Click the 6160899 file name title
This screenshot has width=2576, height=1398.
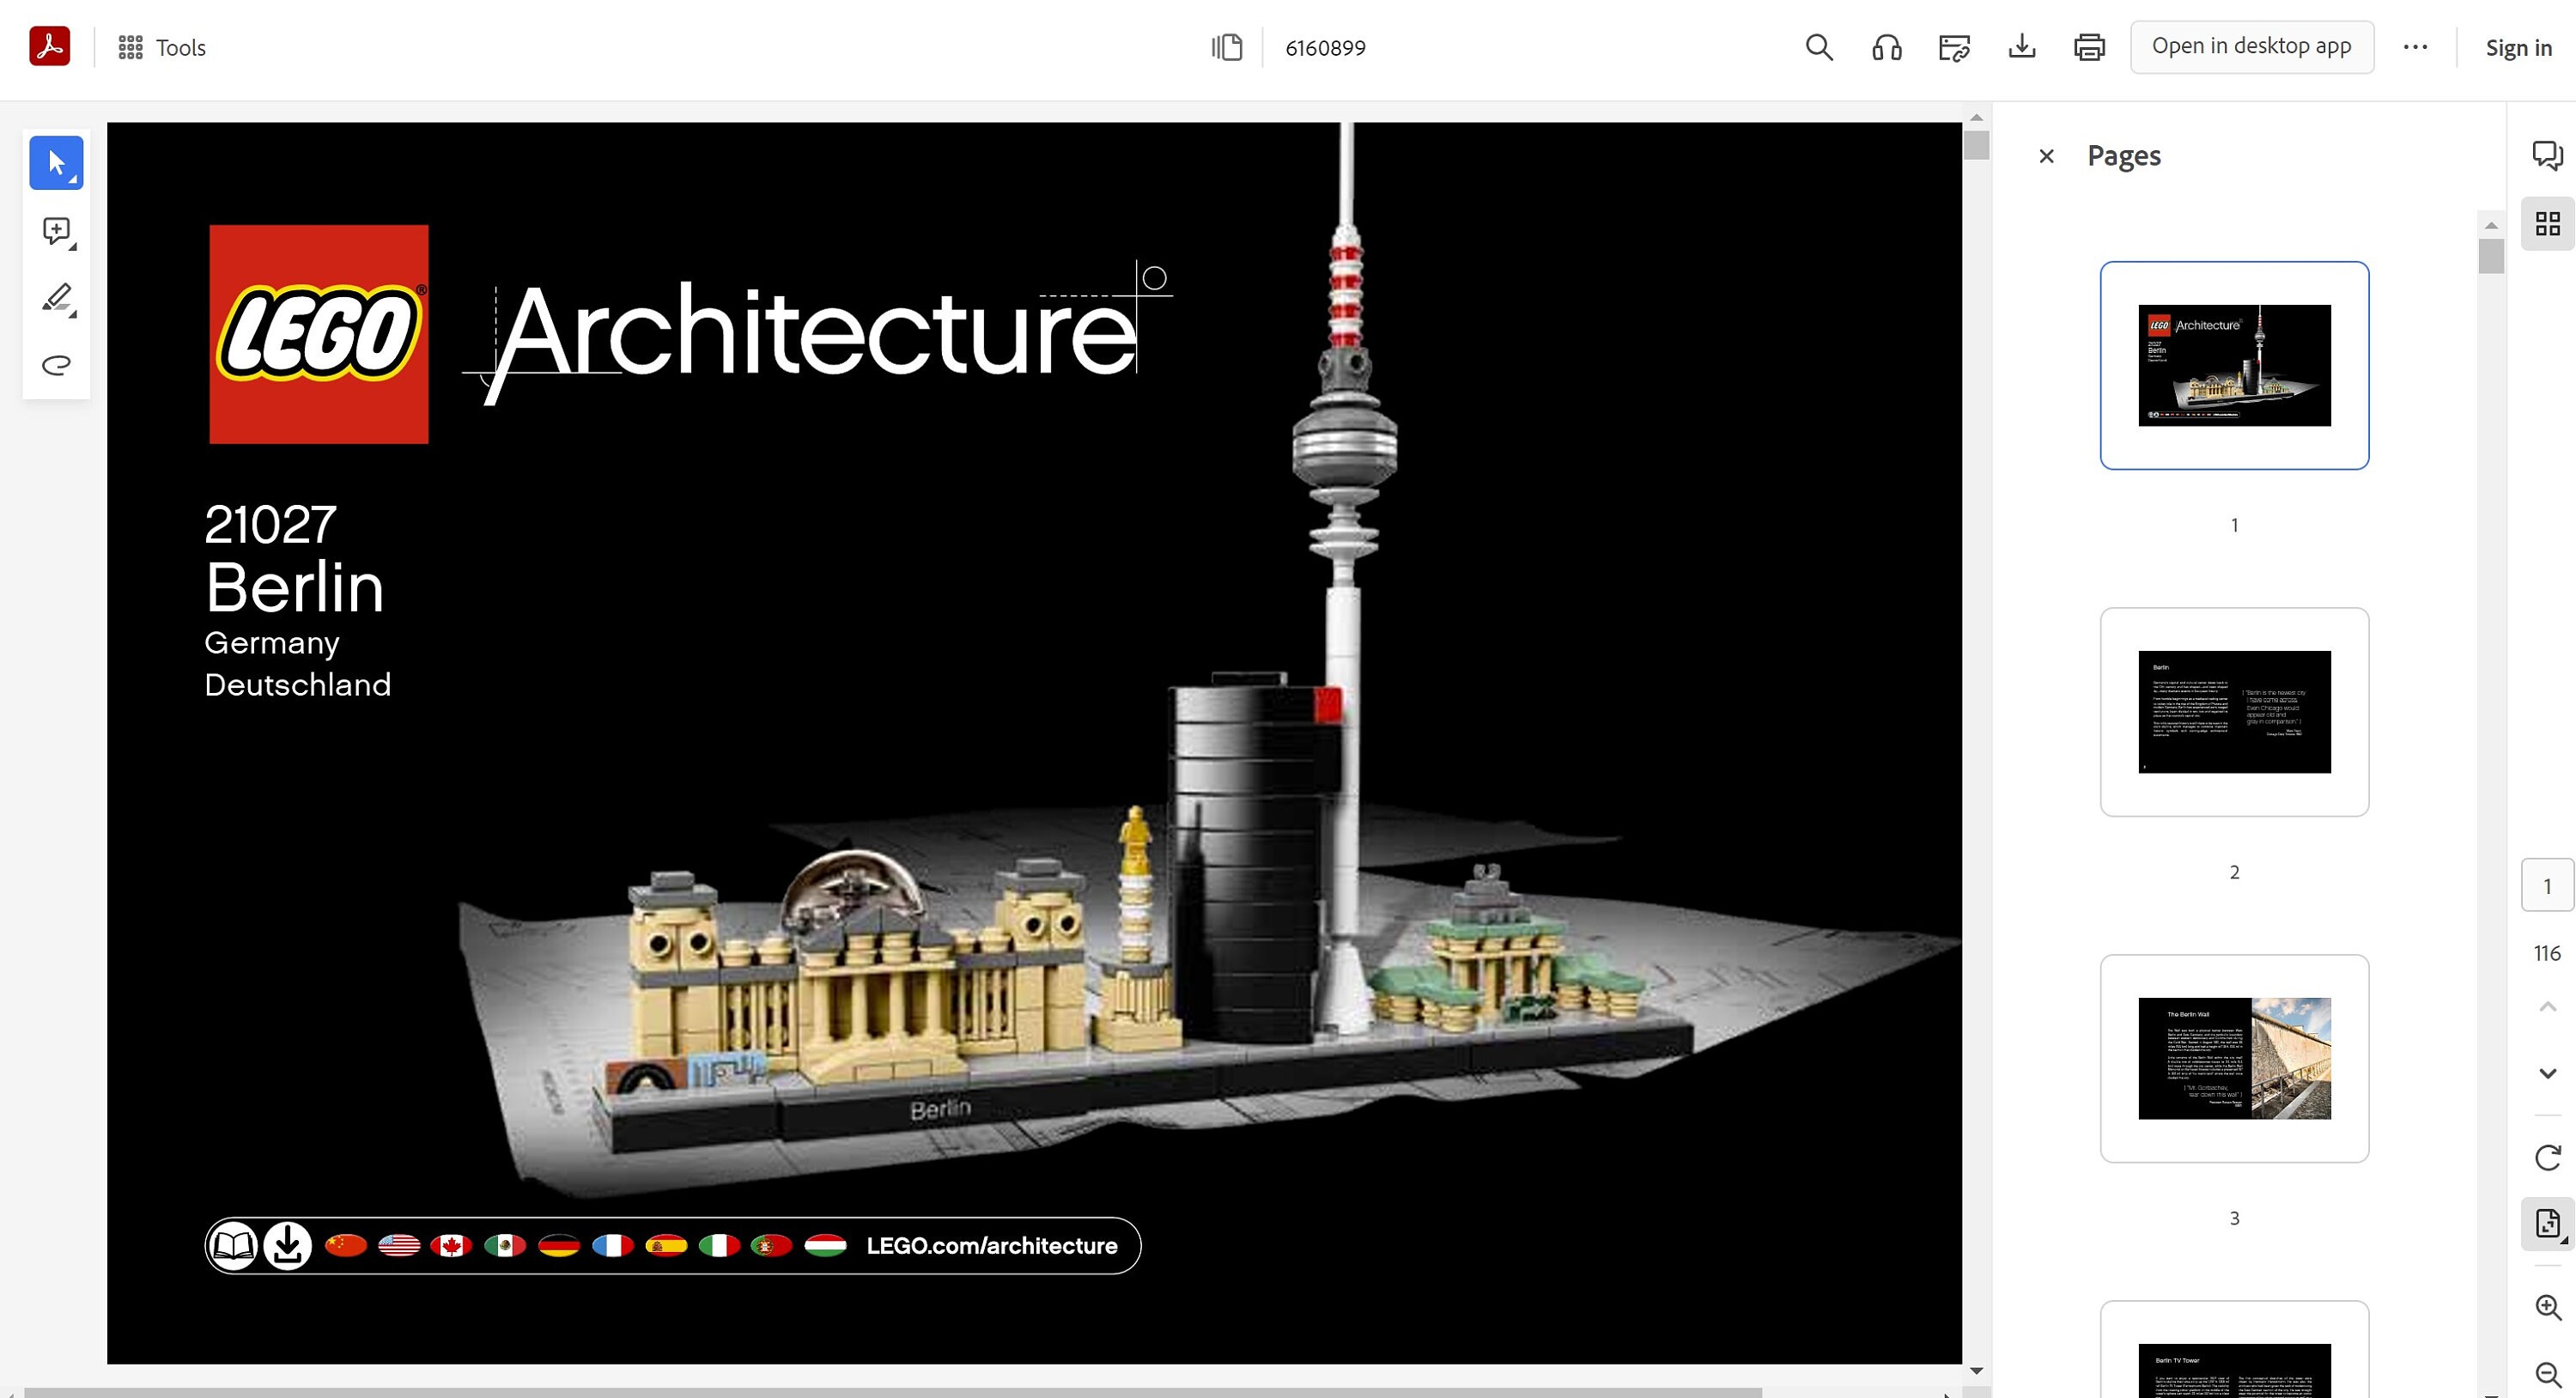[1325, 48]
